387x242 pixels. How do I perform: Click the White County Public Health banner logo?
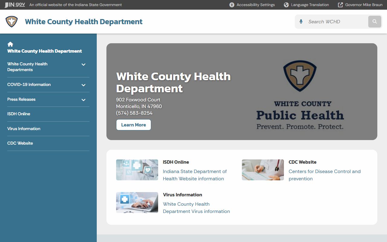[x=300, y=95]
